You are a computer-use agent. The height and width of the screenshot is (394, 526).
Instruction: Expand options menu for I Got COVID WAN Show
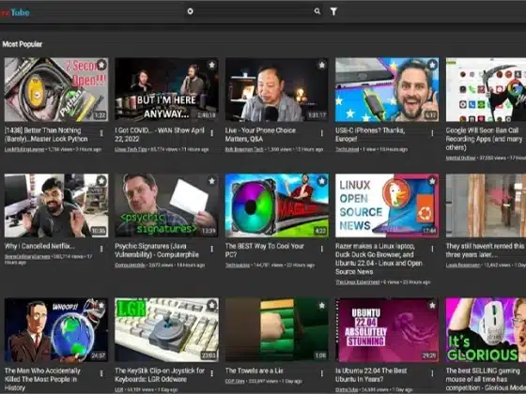[x=211, y=133]
